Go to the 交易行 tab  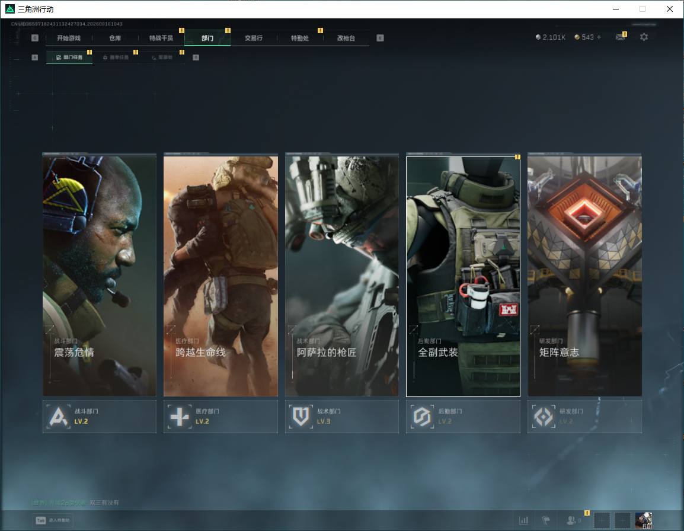[x=254, y=38]
